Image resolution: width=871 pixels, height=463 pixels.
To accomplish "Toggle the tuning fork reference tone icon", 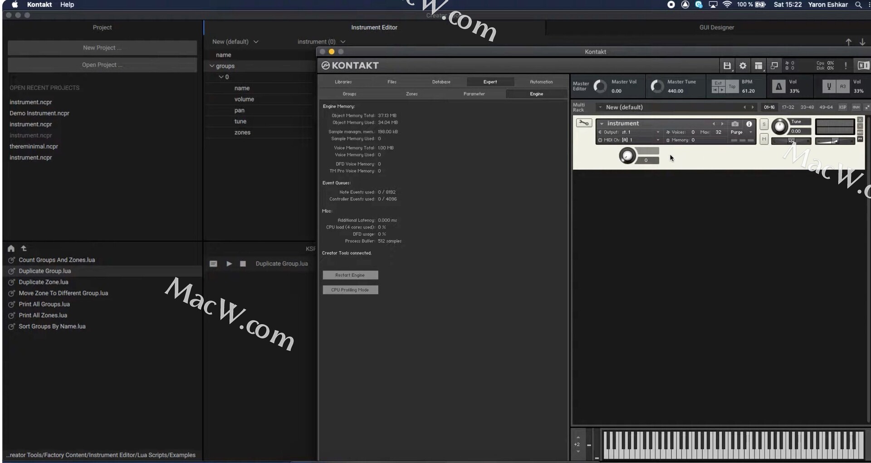I will [829, 86].
